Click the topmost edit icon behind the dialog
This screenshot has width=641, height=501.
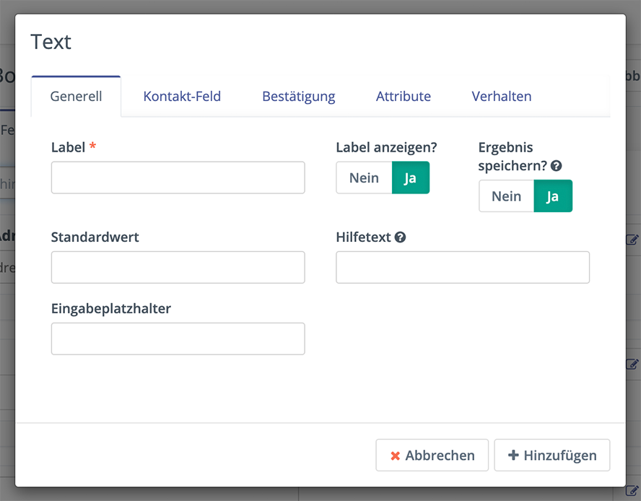(x=632, y=240)
